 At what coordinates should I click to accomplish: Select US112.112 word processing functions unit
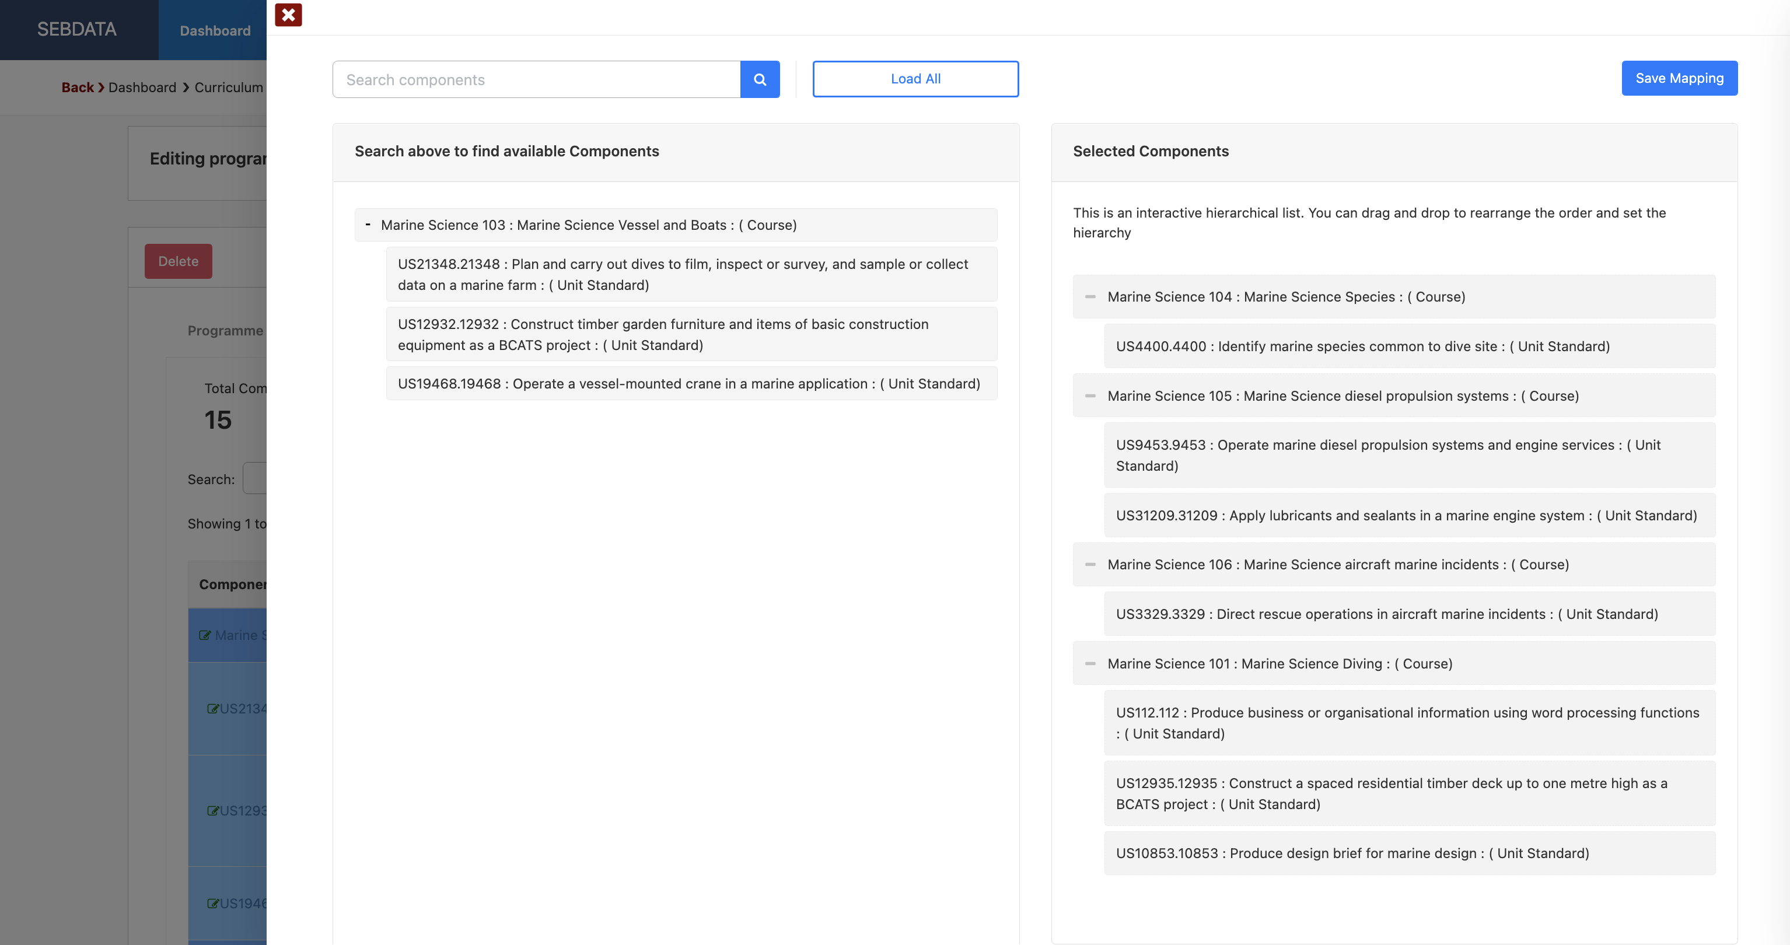click(x=1409, y=723)
